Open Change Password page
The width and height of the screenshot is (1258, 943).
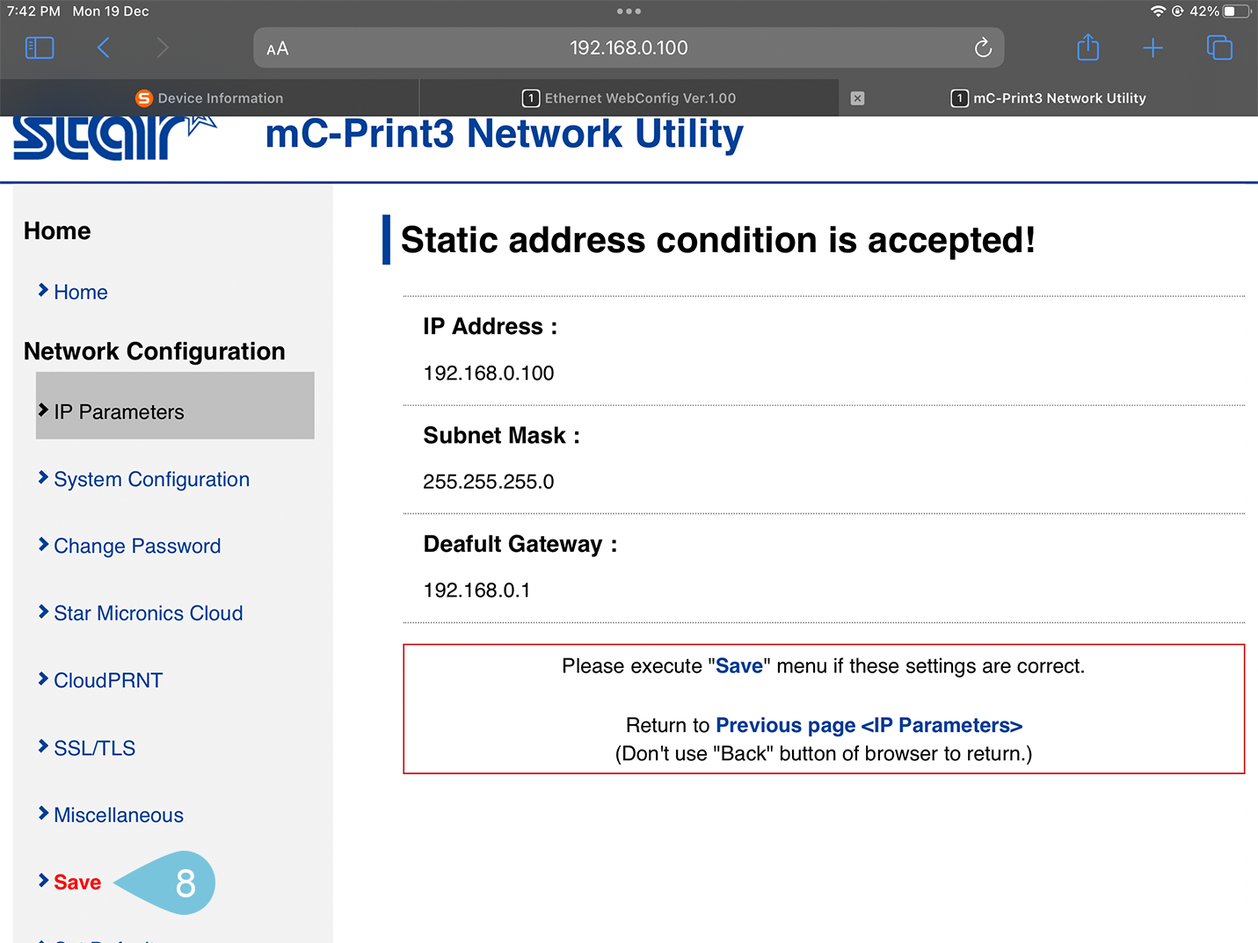(x=137, y=547)
